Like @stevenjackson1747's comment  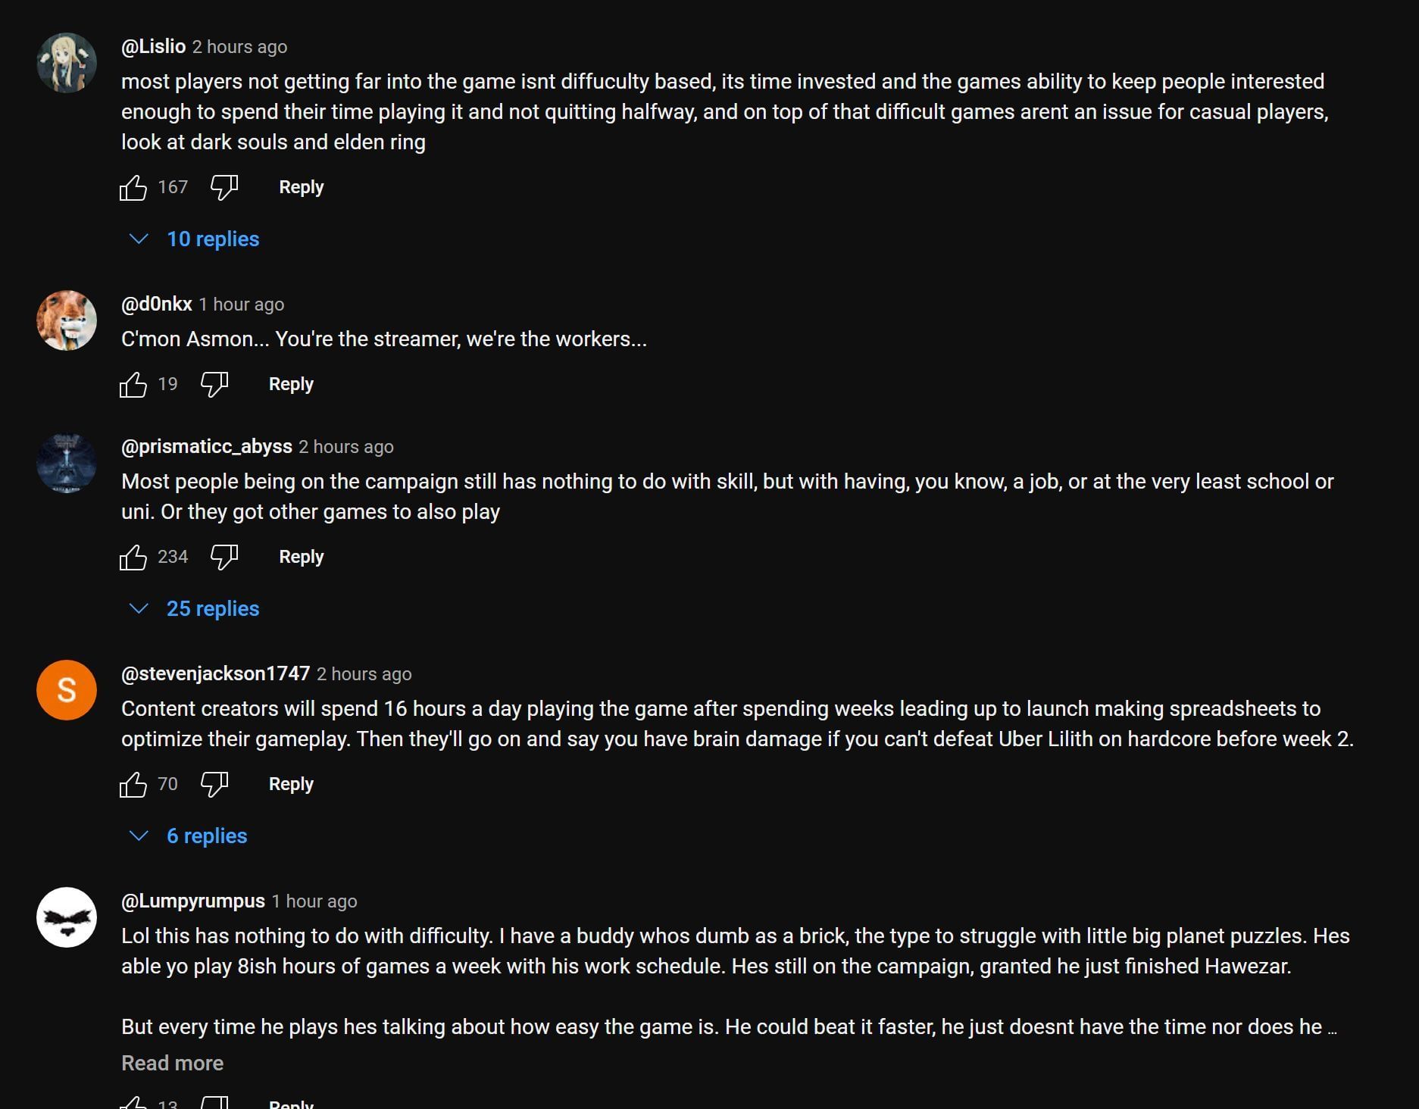click(x=133, y=784)
